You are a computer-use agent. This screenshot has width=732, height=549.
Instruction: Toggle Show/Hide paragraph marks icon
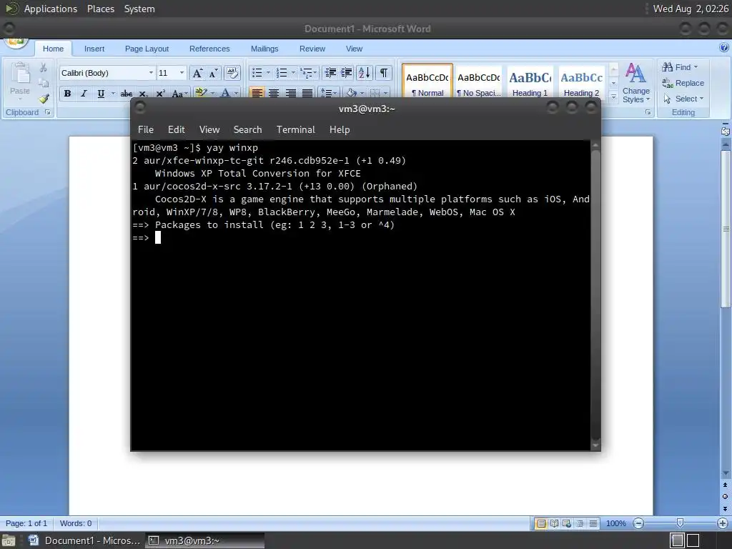click(384, 73)
